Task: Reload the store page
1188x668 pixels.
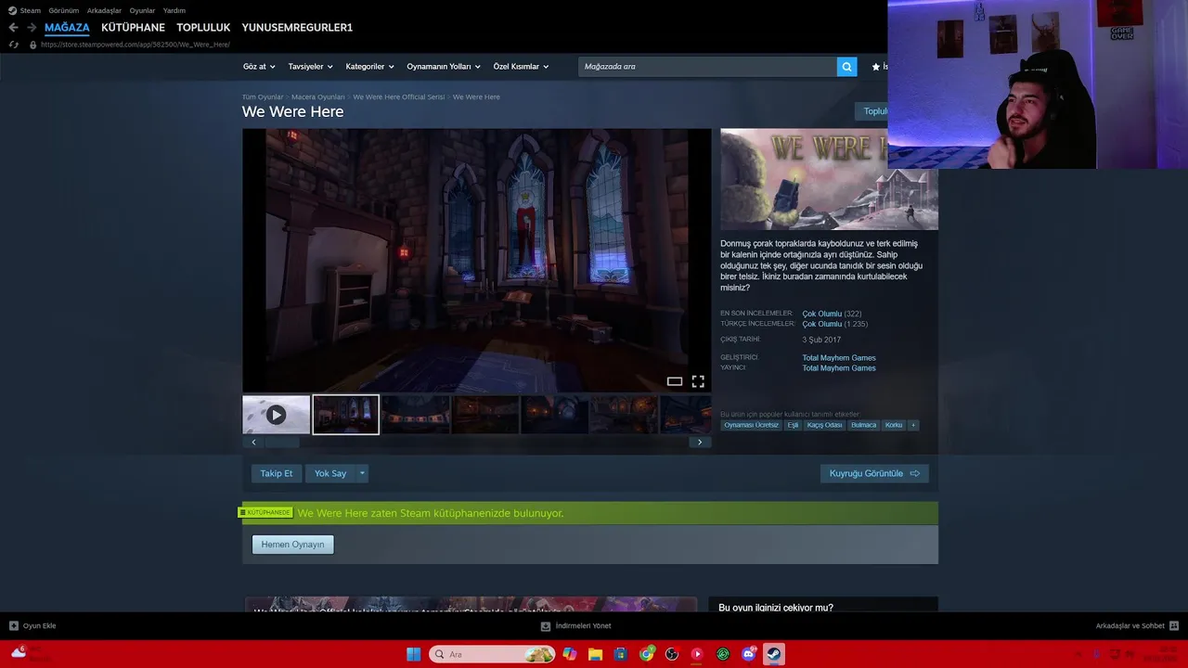Action: tap(13, 45)
